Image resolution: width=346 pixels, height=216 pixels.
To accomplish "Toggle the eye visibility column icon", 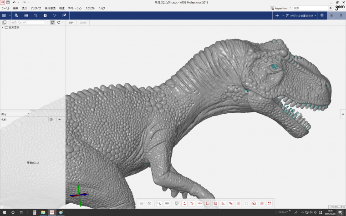I will (x=59, y=120).
